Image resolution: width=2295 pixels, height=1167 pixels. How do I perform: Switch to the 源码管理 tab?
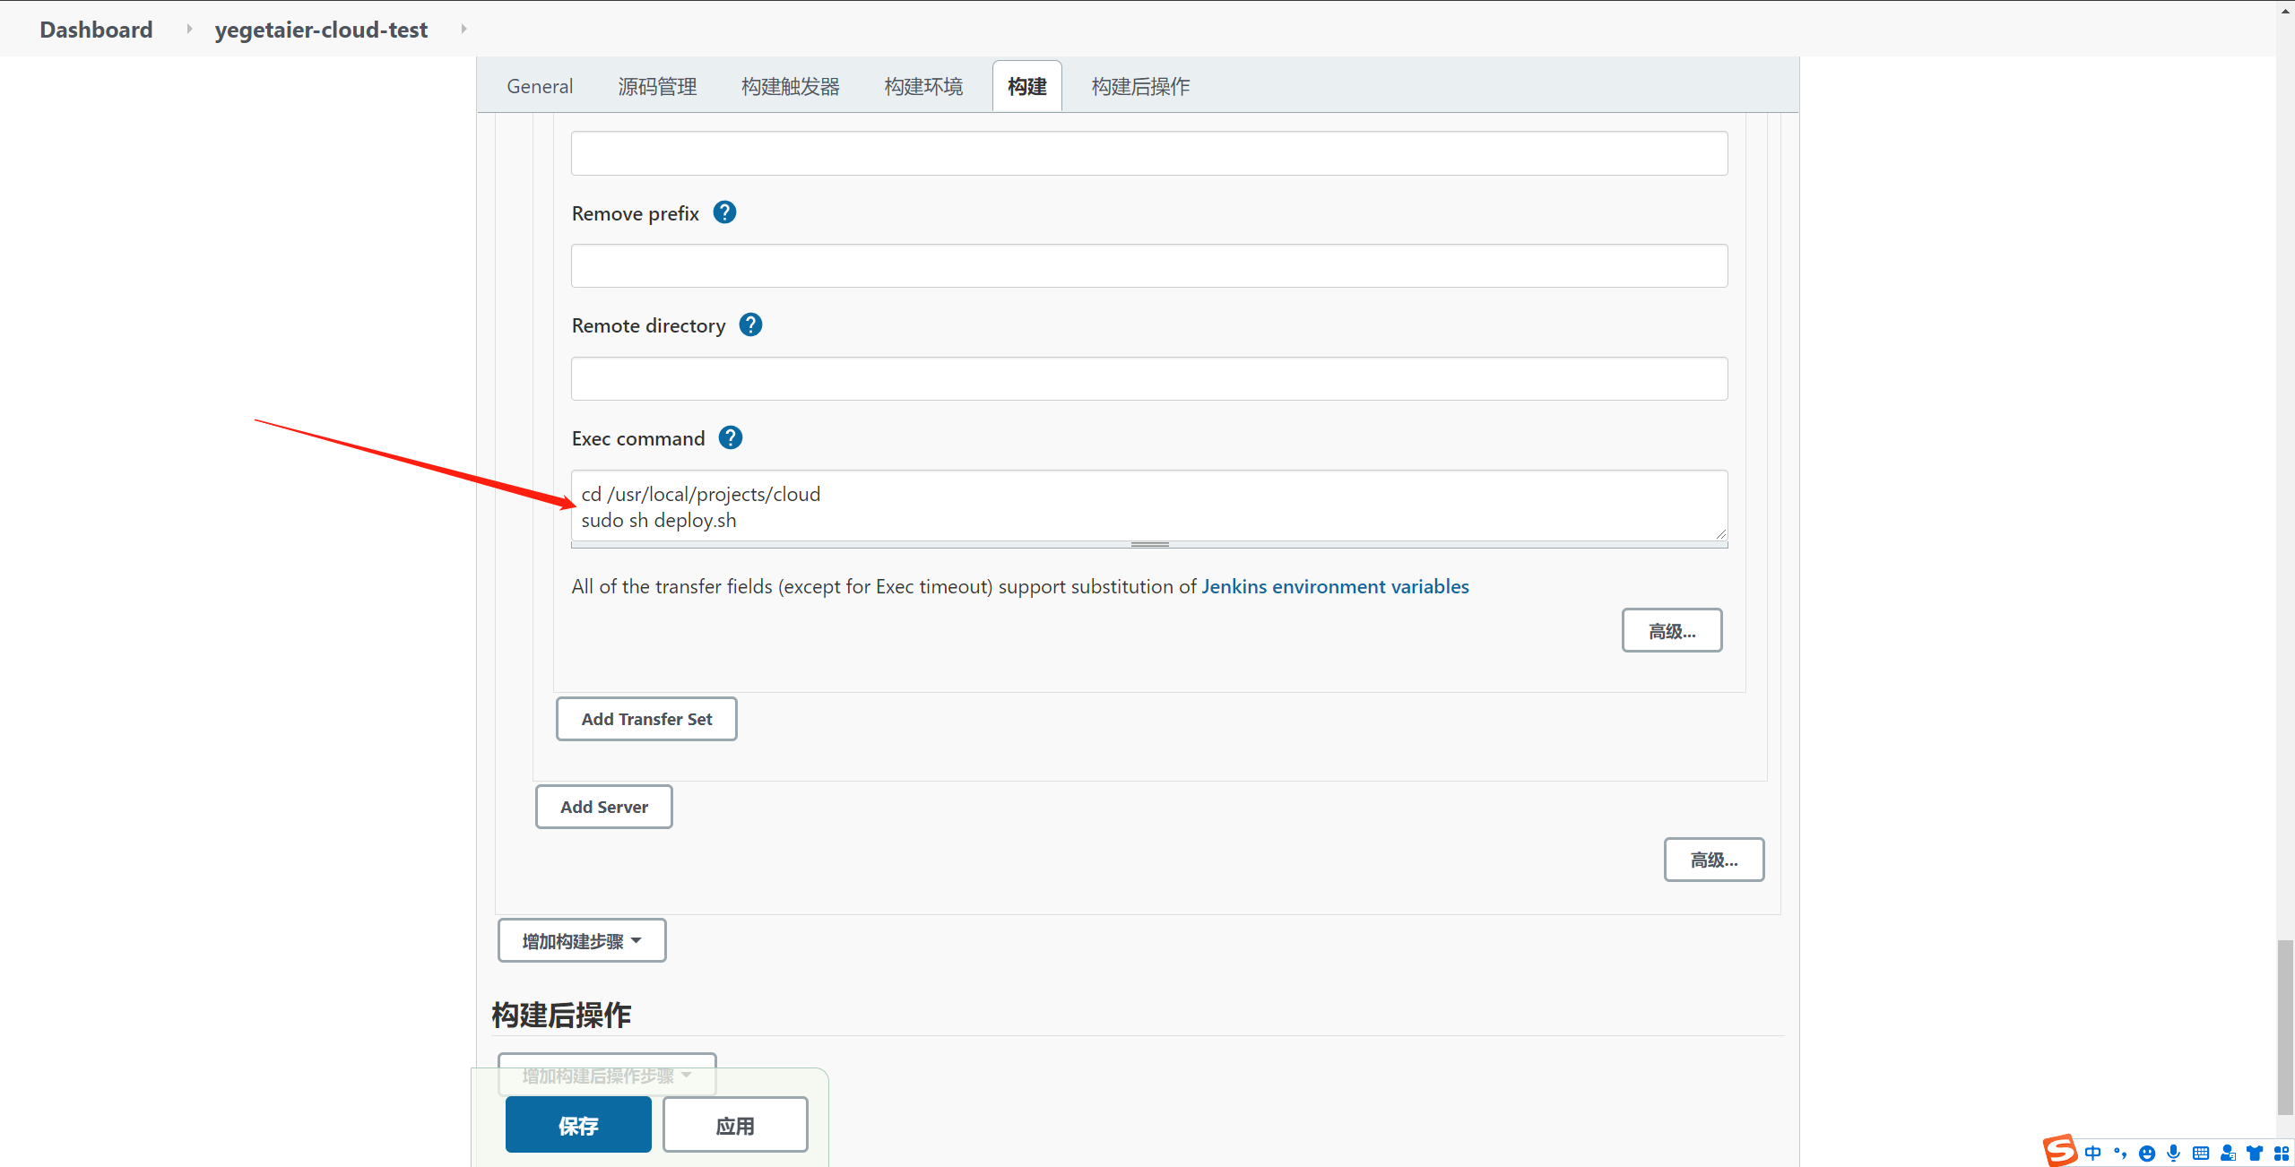tap(657, 87)
